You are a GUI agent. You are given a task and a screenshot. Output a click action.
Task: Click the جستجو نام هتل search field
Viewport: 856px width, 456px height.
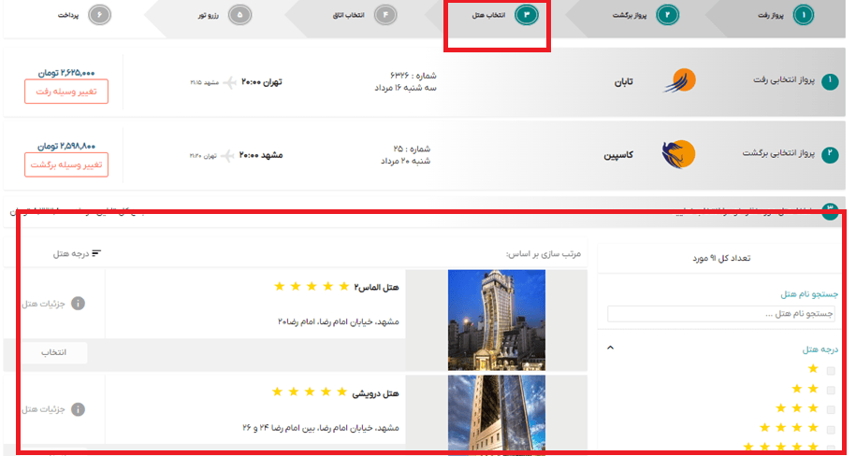[721, 314]
